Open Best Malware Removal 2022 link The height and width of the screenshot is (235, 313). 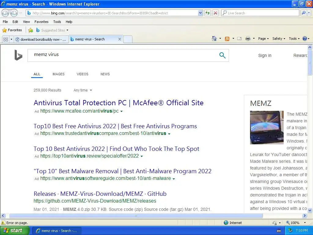123,171
